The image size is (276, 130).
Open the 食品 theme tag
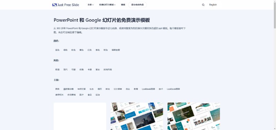point(90,95)
